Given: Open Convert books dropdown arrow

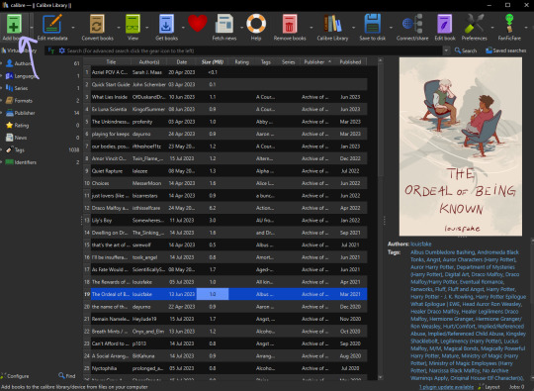Looking at the screenshot, I should (119, 27).
